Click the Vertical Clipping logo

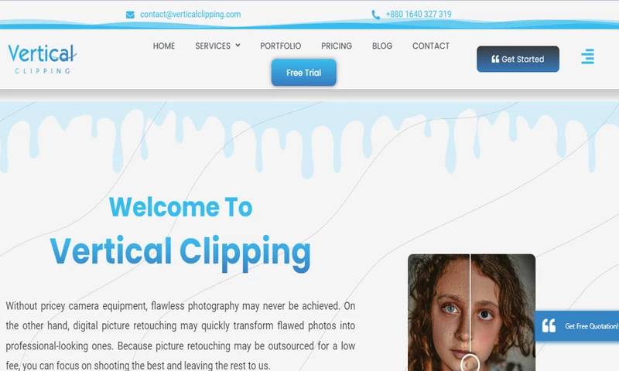[43, 59]
